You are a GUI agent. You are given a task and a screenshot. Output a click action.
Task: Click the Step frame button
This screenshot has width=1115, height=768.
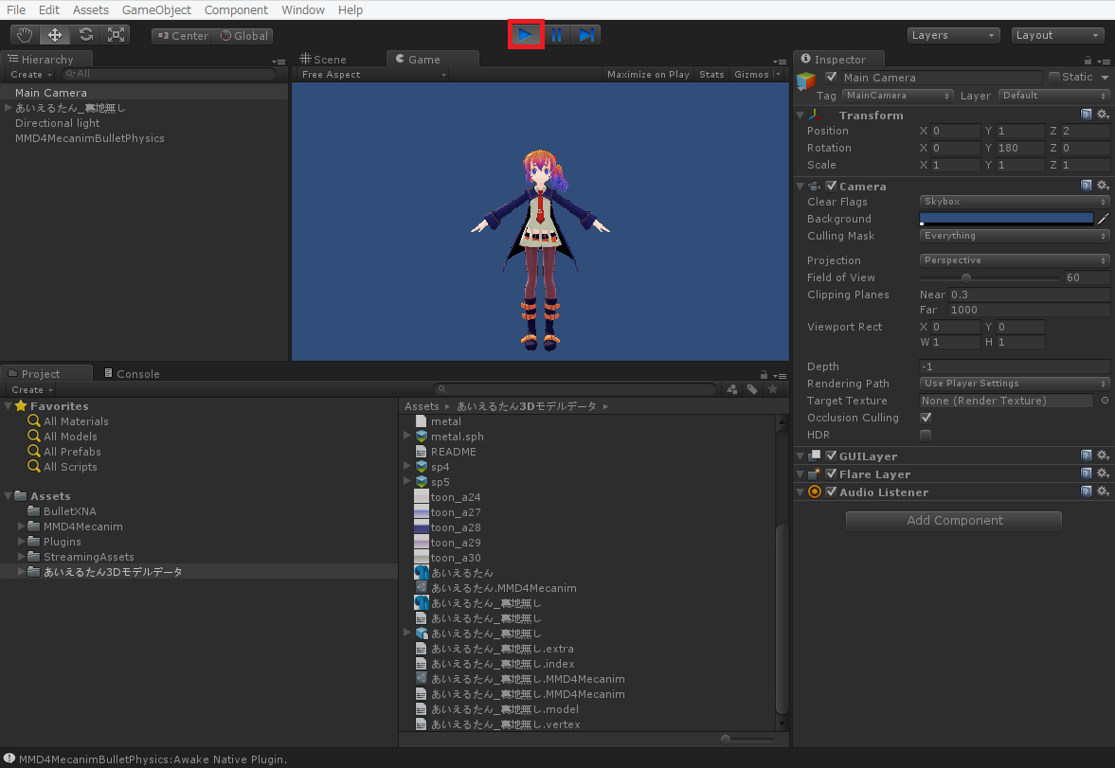(586, 35)
